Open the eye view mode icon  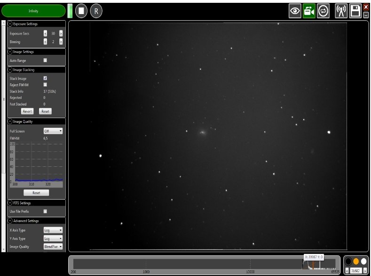(295, 11)
